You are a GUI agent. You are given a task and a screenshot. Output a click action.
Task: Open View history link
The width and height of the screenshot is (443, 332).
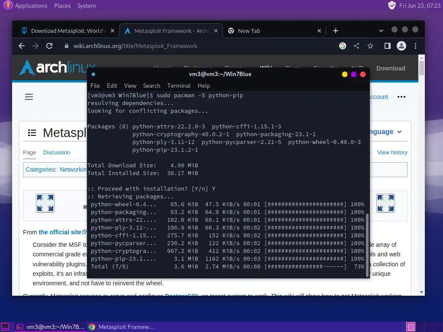[x=392, y=153]
